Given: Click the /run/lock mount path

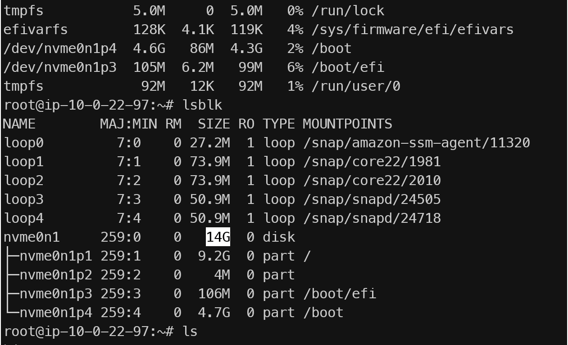Looking at the screenshot, I should (348, 11).
